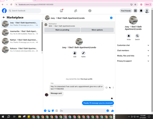Image resolution: width=153 pixels, height=119 pixels.
Task: Open conversation information blue icon
Action: click(111, 18)
